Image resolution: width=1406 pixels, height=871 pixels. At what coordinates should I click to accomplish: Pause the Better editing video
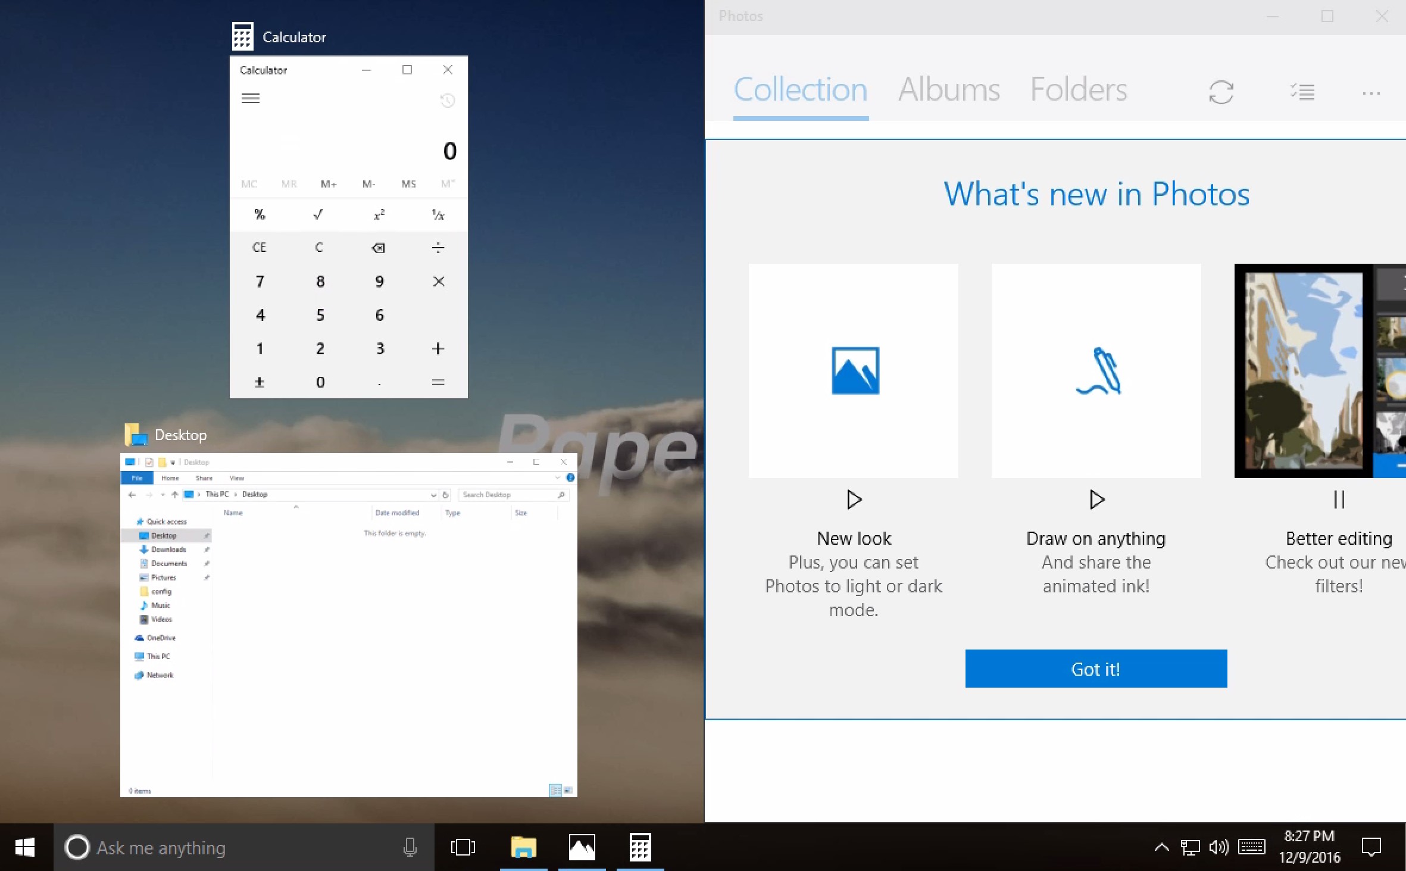coord(1339,500)
